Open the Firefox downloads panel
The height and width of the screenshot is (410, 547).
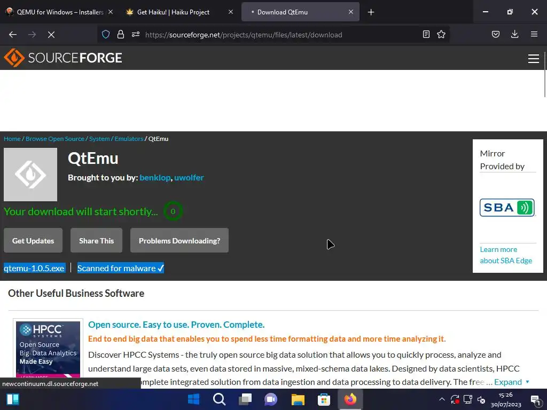click(514, 34)
